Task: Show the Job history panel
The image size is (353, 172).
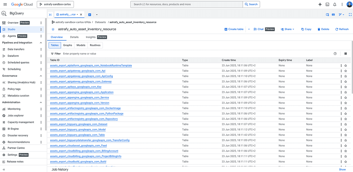Action: pos(342,169)
